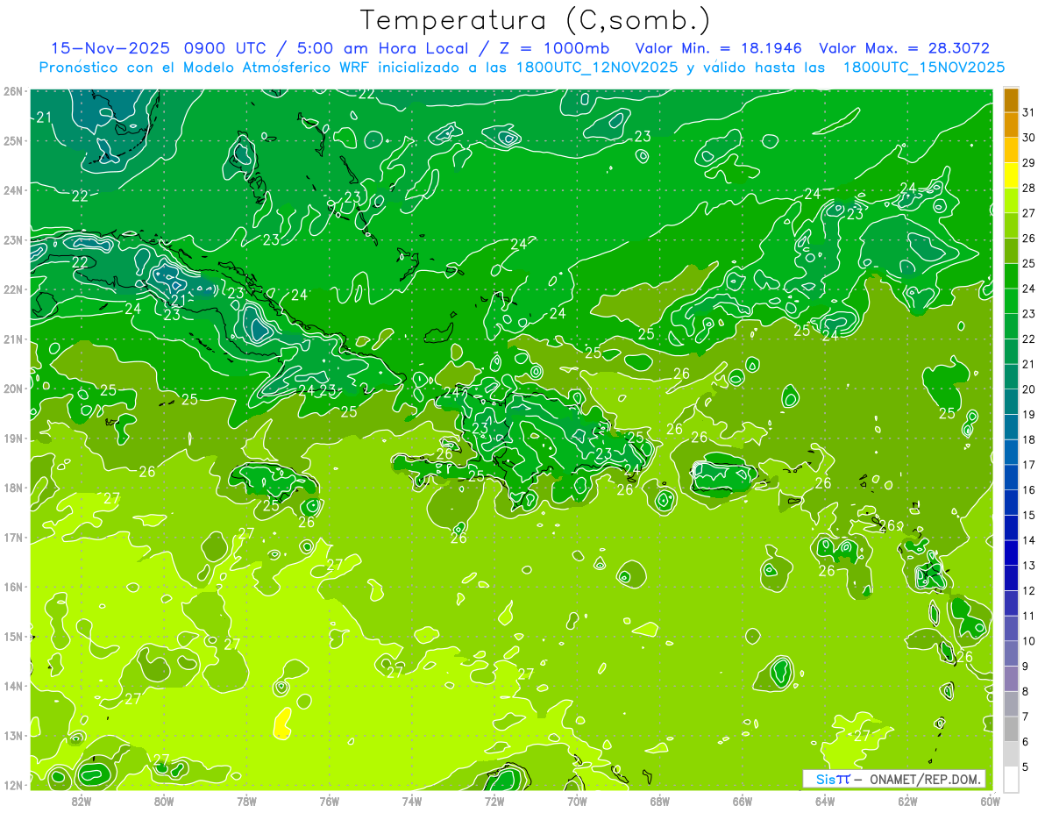Click the longitude axis label "76W"
Viewport: 1052px width, 813px height.
(x=330, y=801)
